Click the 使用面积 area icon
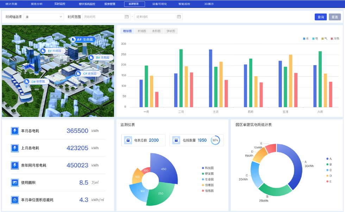Screen dimensions: 345x212 pyautogui.click(x=15, y=183)
